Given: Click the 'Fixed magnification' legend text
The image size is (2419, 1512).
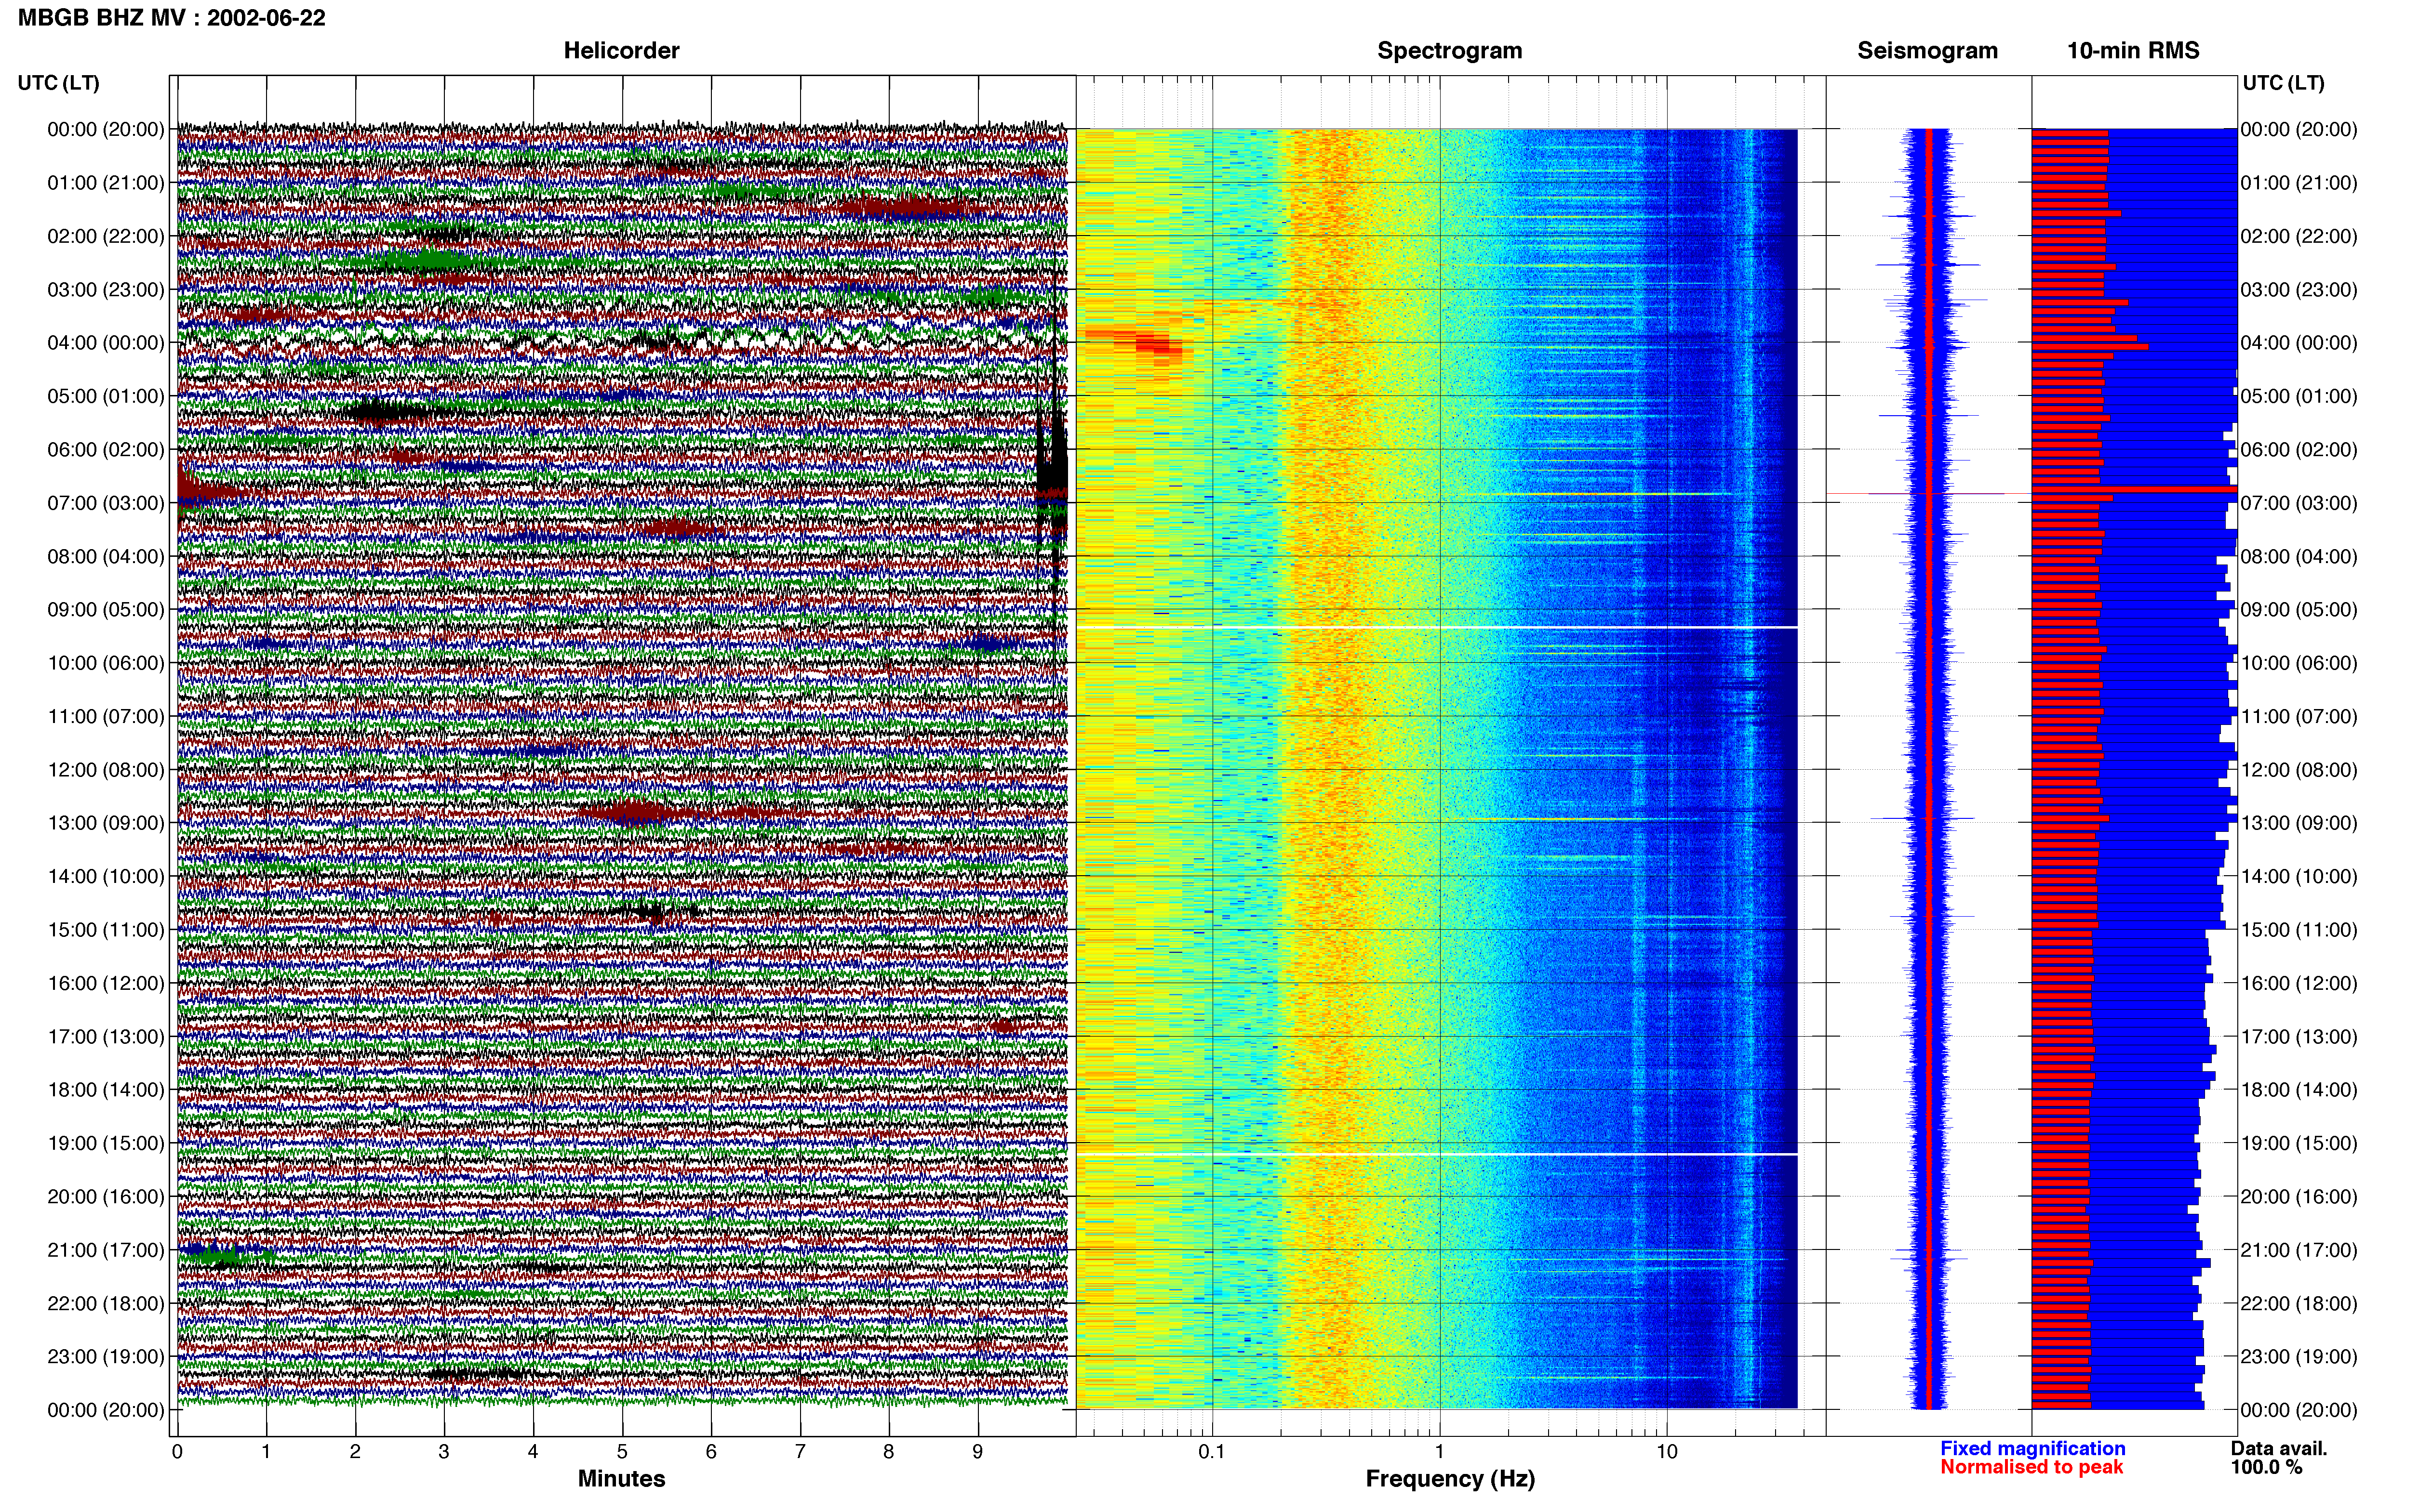Looking at the screenshot, I should [2032, 1448].
